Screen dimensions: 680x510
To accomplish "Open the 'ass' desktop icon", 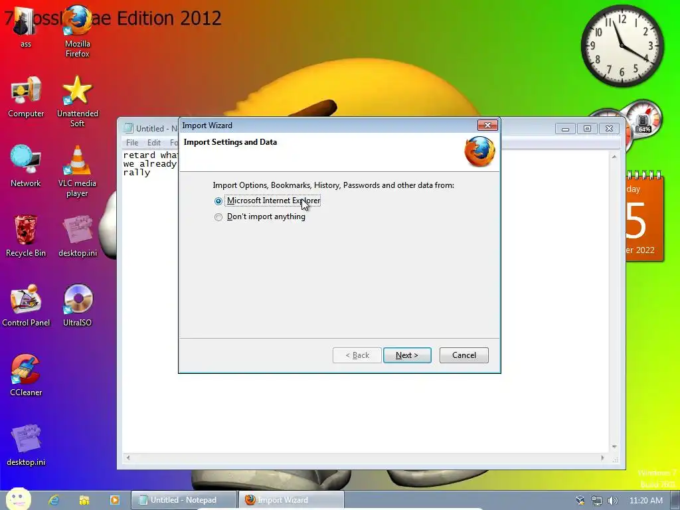I will click(x=26, y=27).
